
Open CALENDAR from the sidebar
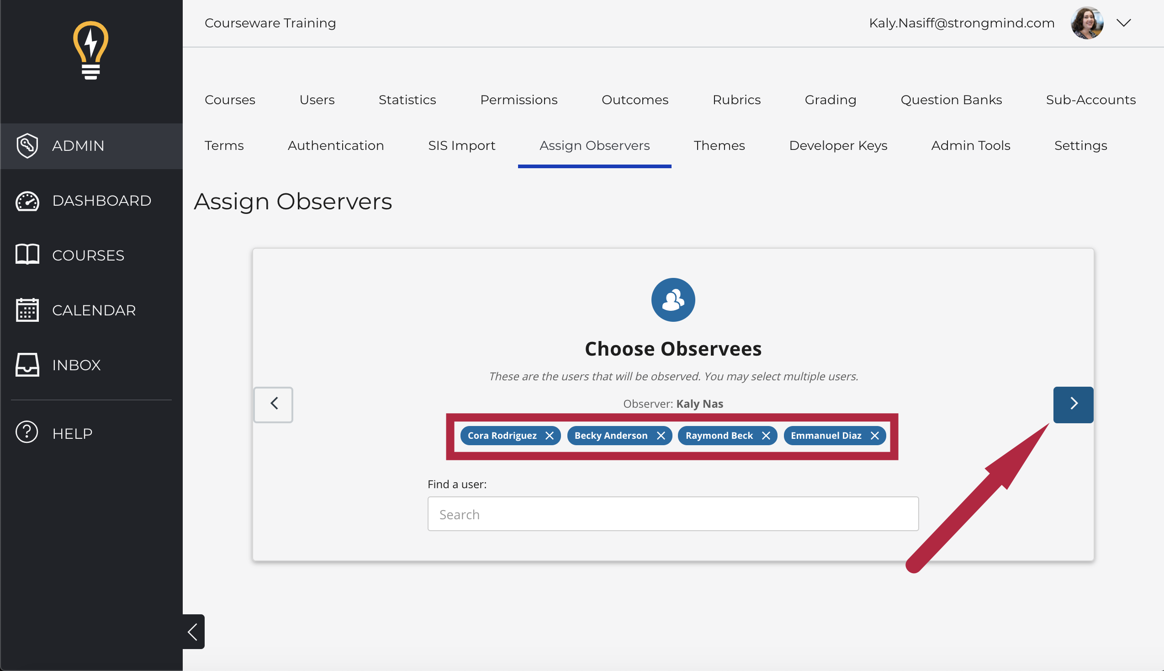pyautogui.click(x=94, y=310)
